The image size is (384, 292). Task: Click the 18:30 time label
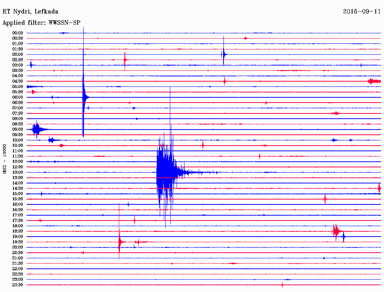(x=18, y=231)
